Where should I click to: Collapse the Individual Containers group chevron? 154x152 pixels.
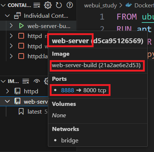[x=7, y=16]
